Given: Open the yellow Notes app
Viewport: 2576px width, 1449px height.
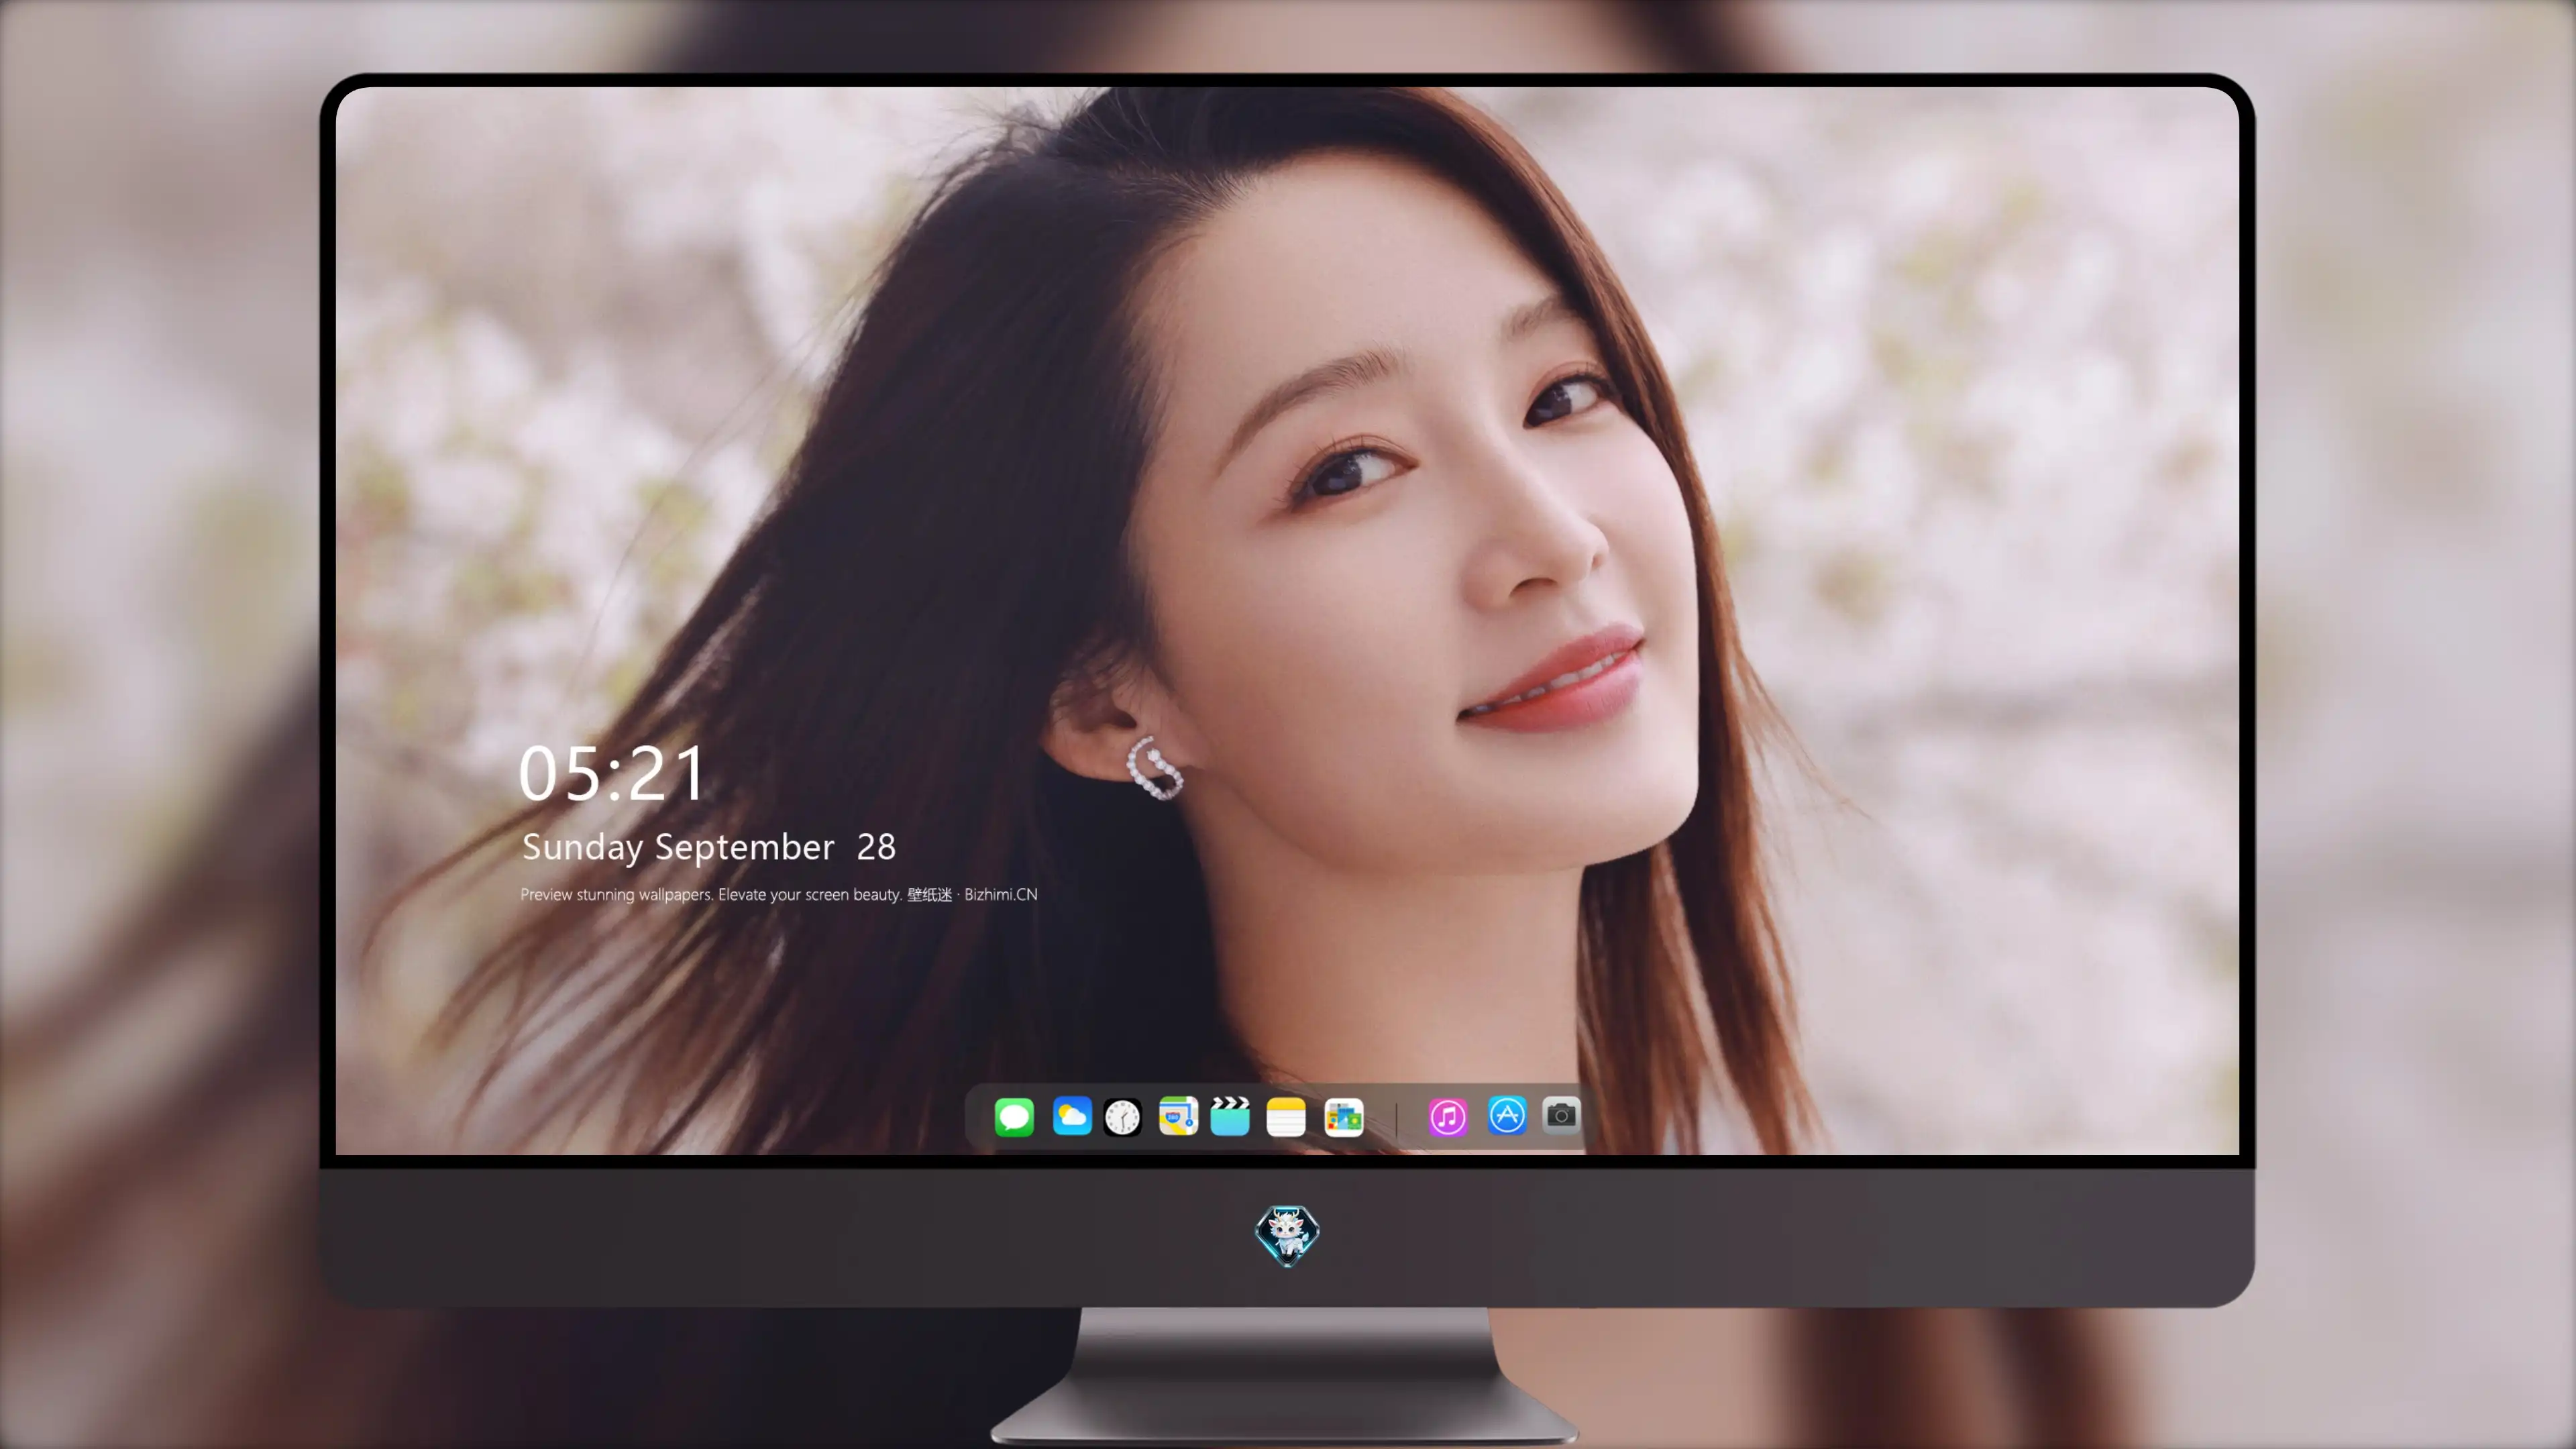Looking at the screenshot, I should (x=1286, y=1117).
